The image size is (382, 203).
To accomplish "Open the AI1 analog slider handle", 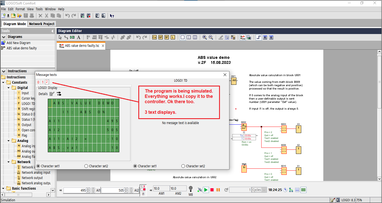I will point(93,190).
